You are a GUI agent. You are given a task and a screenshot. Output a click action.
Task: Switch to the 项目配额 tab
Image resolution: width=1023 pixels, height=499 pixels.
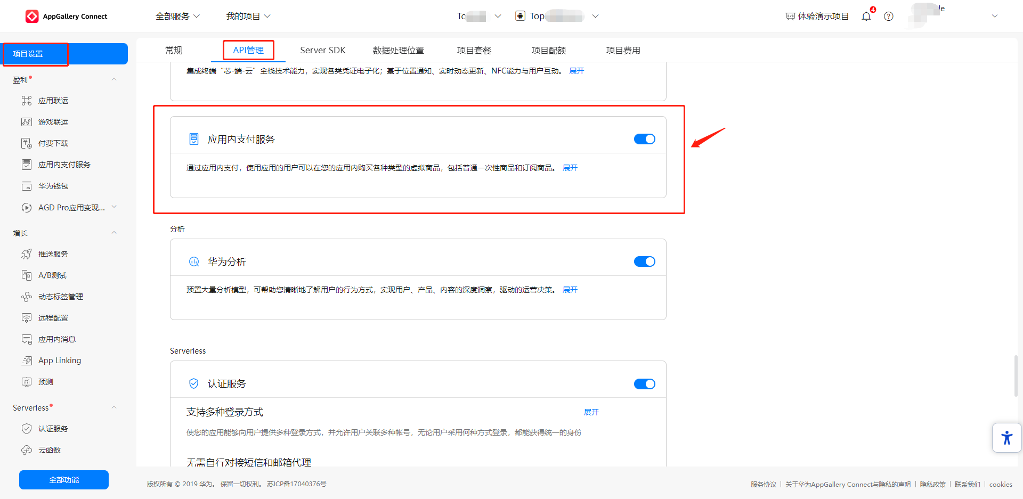[x=549, y=50]
